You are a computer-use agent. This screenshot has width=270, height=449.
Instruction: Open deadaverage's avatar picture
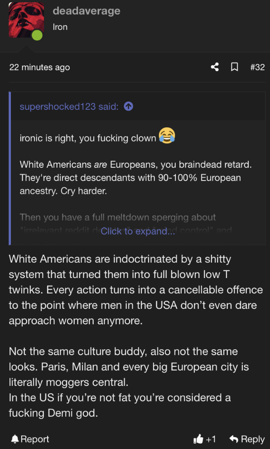point(26,20)
